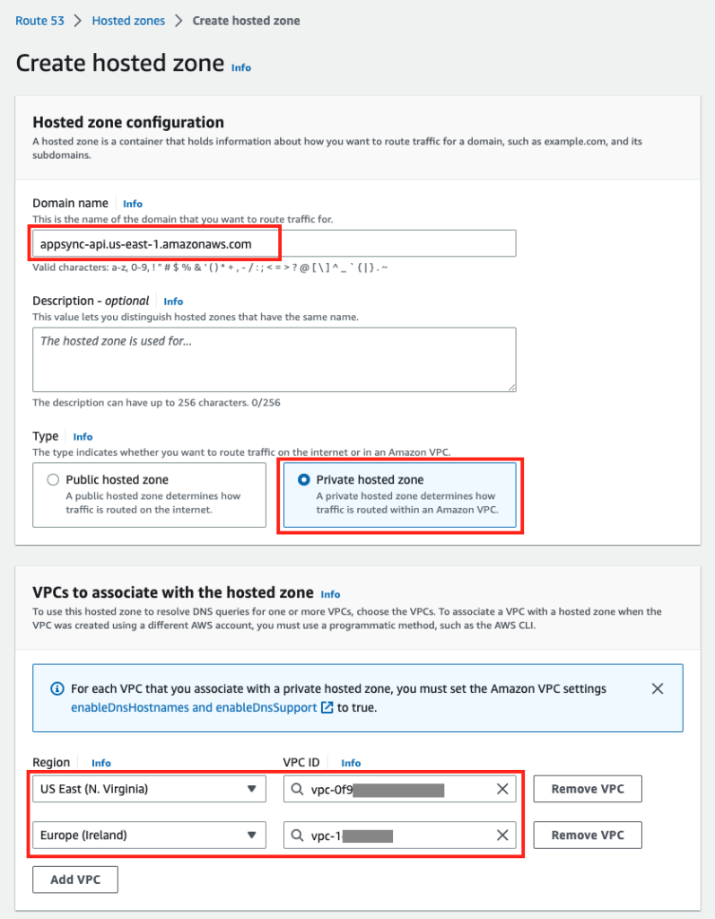This screenshot has width=715, height=919.
Task: Click the Add VPC button
Action: pos(74,880)
